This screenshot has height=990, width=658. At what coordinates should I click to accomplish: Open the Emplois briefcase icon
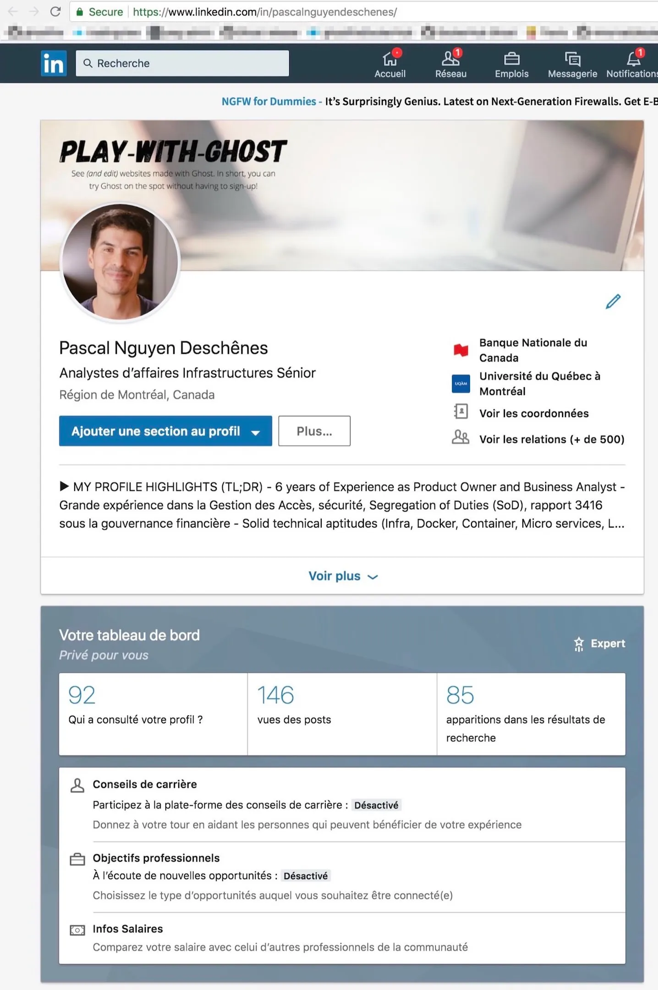(511, 59)
